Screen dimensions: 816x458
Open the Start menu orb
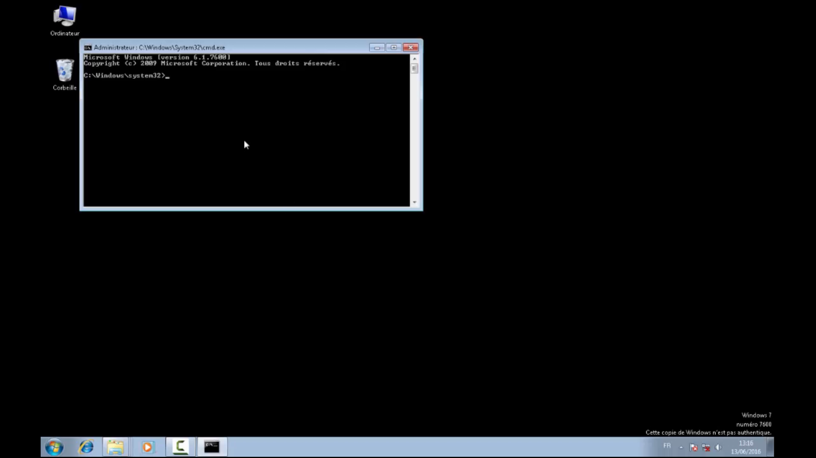[x=53, y=446]
